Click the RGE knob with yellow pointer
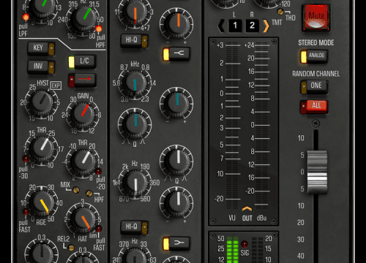The width and height of the screenshot is (366, 263). click(x=42, y=203)
